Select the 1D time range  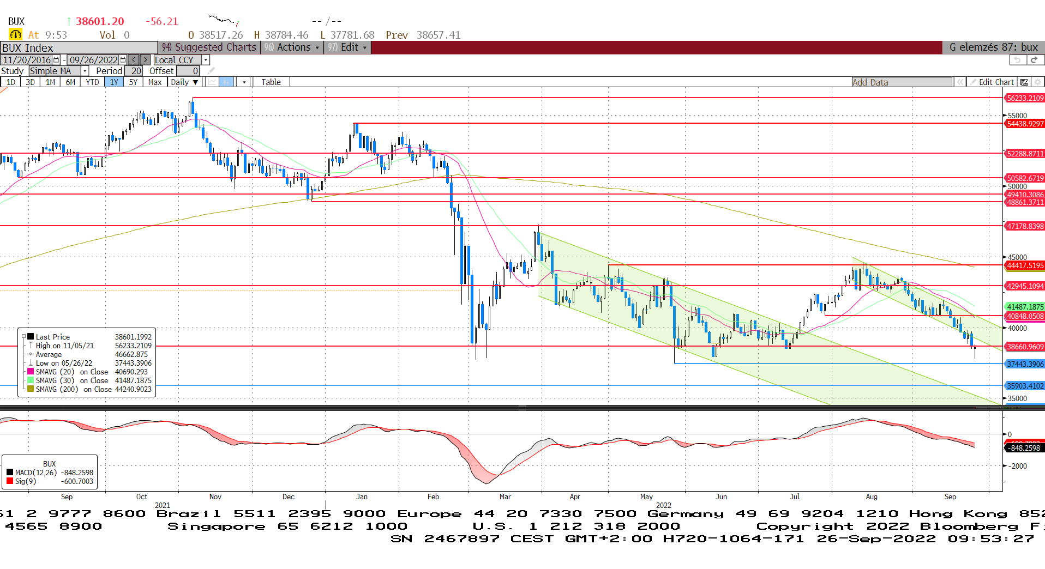pos(10,82)
